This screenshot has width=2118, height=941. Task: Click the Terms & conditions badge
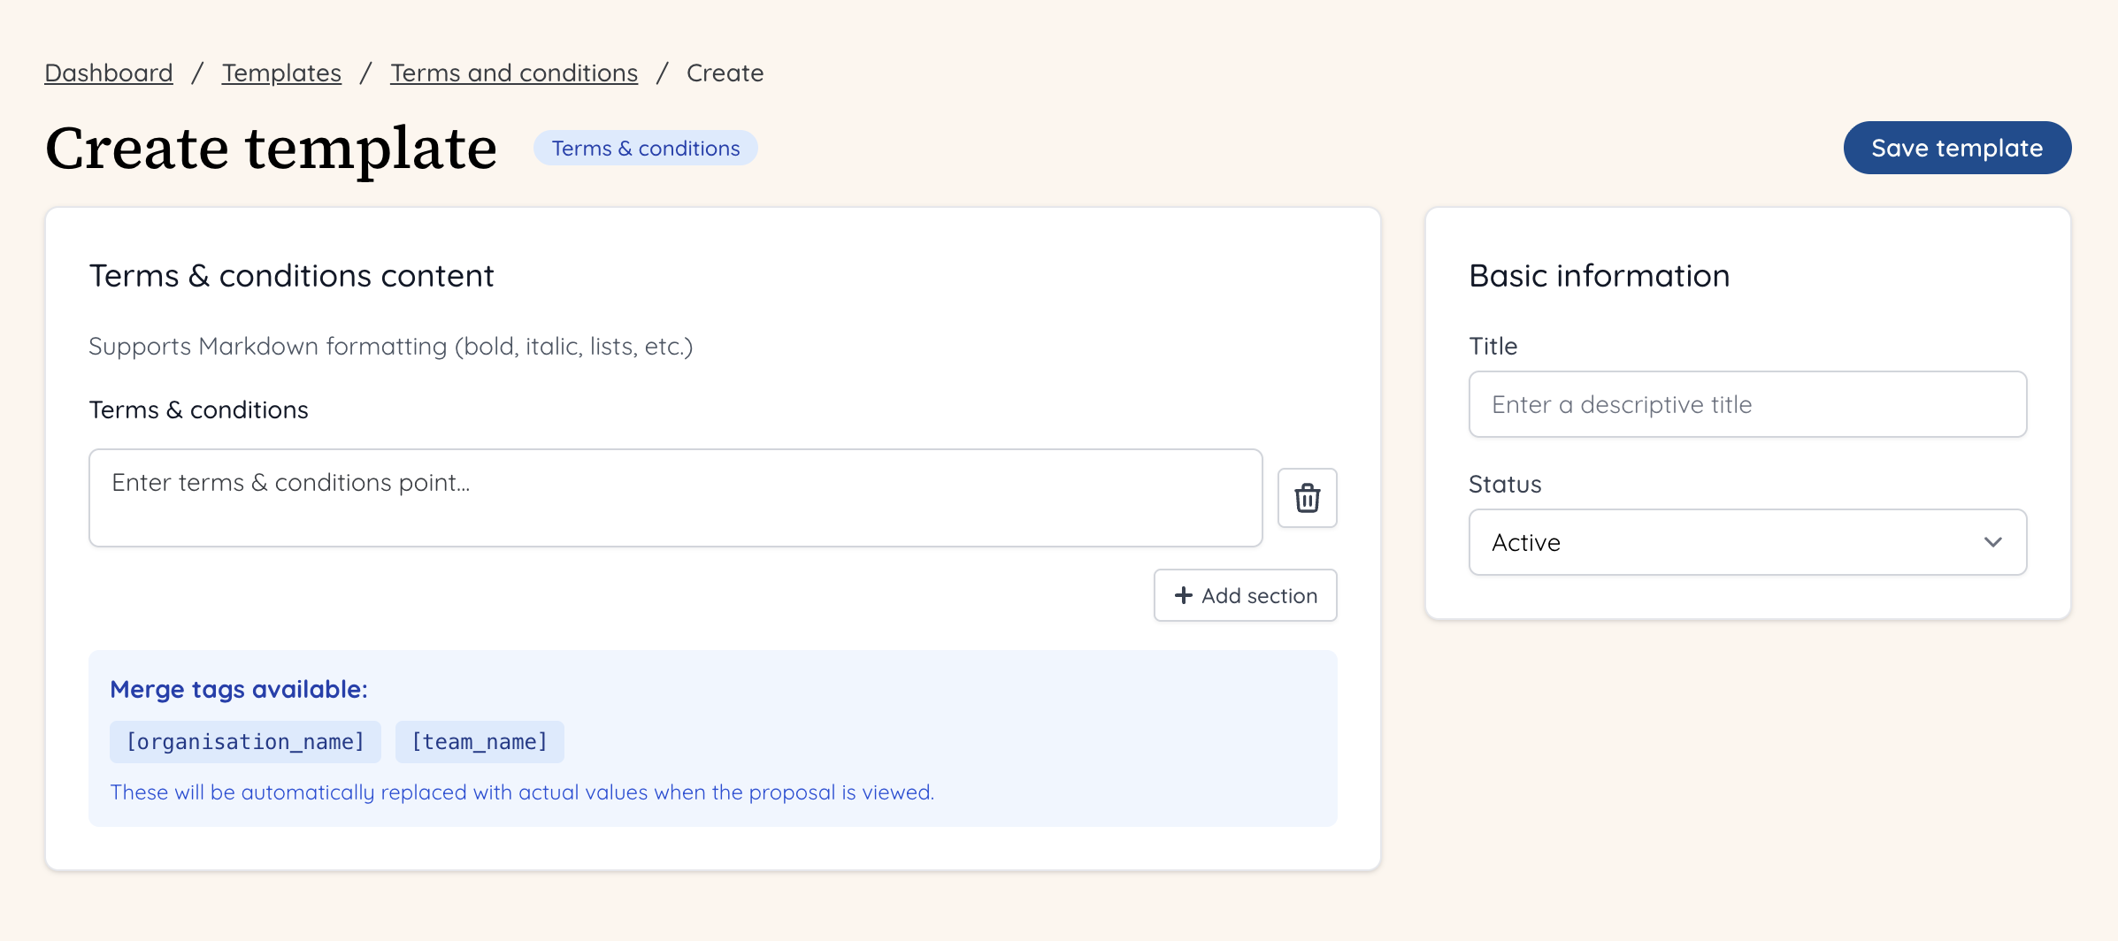645,148
